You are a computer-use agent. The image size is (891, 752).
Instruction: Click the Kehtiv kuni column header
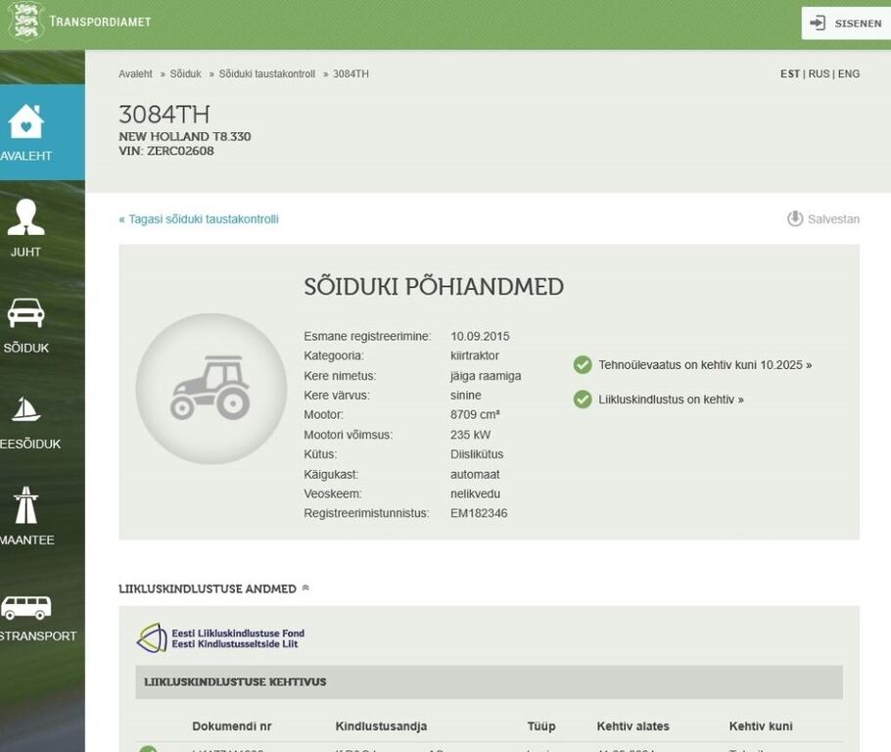pos(761,726)
